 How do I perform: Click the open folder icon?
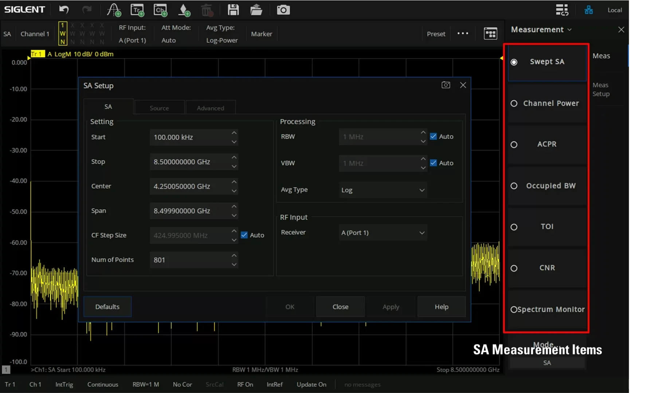pyautogui.click(x=256, y=10)
